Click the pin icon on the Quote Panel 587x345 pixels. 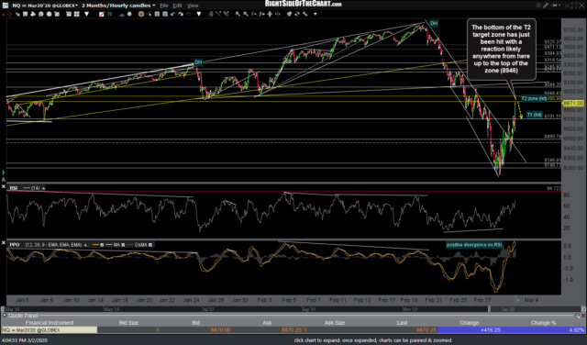coord(577,316)
